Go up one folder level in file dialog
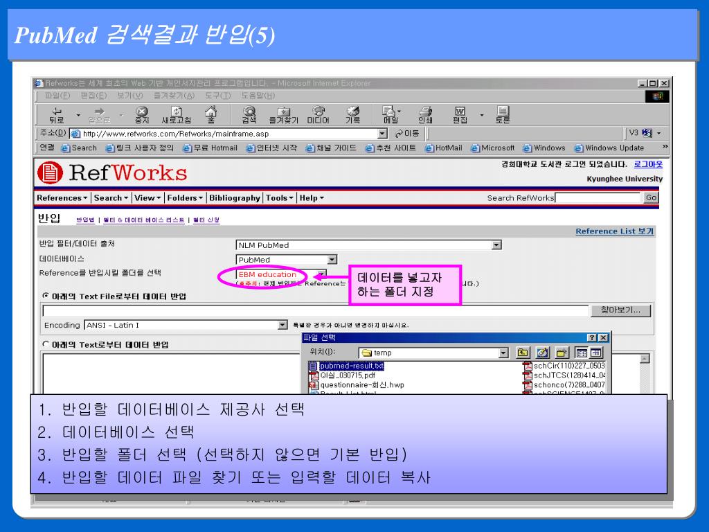709x532 pixels. click(523, 353)
